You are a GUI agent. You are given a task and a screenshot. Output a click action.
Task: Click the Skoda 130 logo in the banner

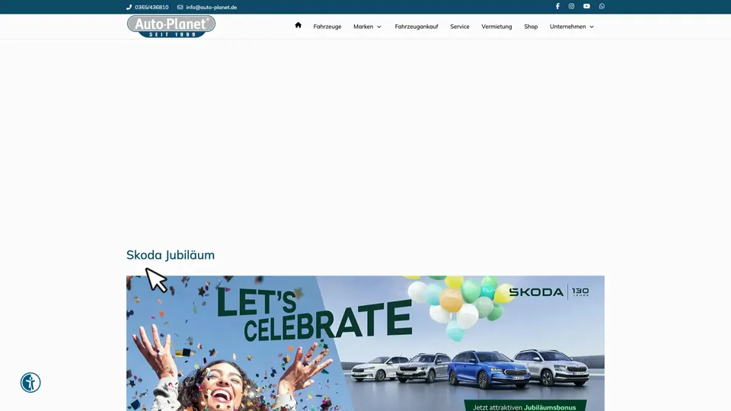(x=549, y=292)
